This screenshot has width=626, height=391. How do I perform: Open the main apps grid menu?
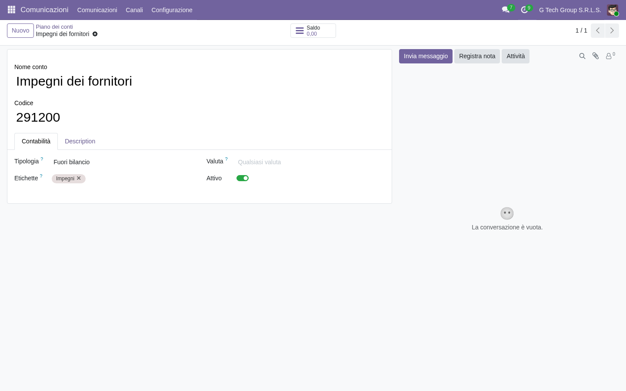point(11,10)
